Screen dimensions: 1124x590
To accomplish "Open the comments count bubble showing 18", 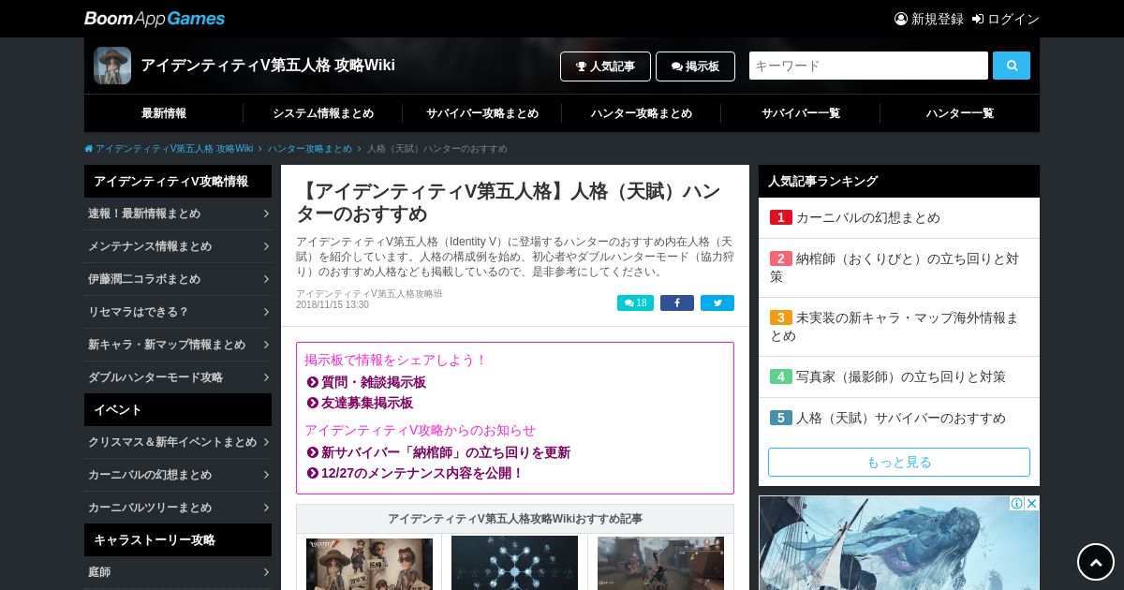I will coord(635,302).
